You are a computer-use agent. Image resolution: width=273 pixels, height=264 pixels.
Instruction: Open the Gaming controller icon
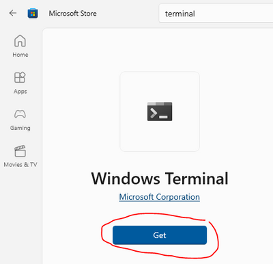coord(20,114)
